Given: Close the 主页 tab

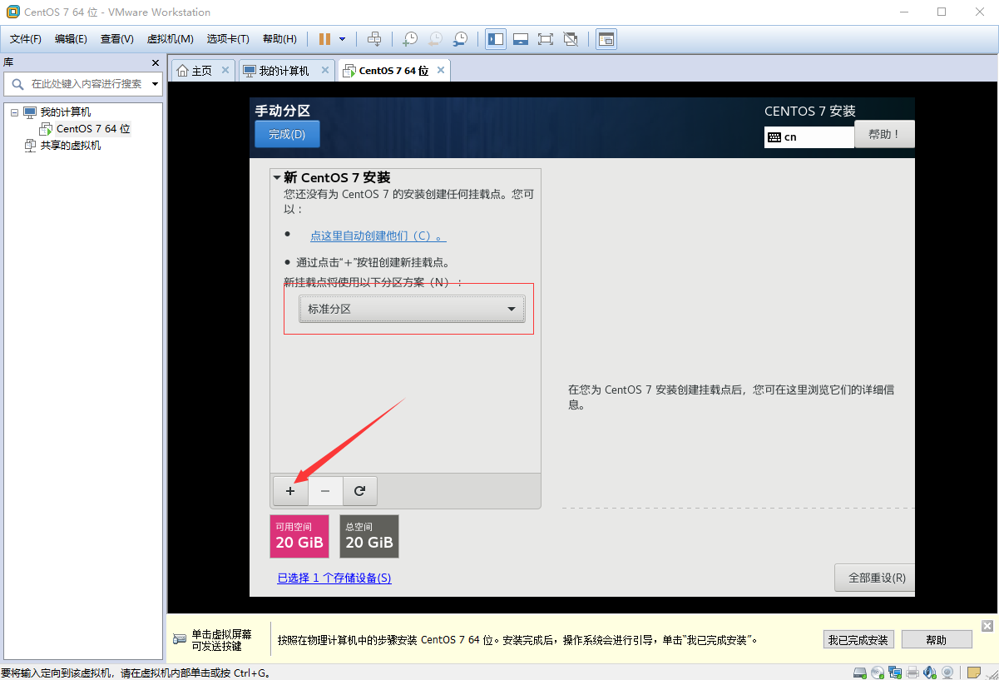Looking at the screenshot, I should point(225,71).
